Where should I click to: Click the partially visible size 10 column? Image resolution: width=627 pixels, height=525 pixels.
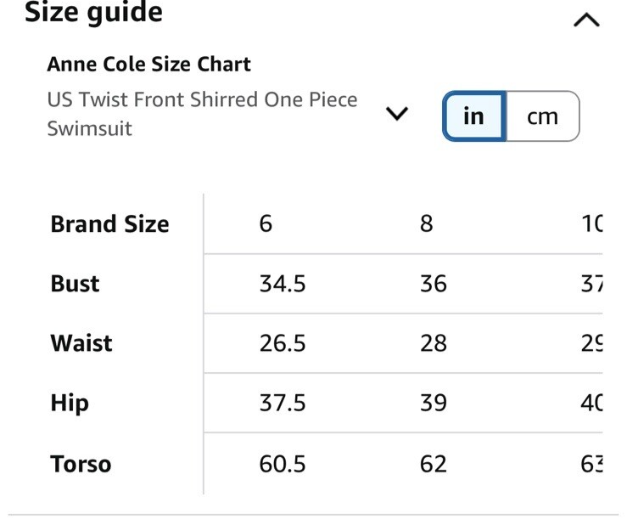click(592, 223)
